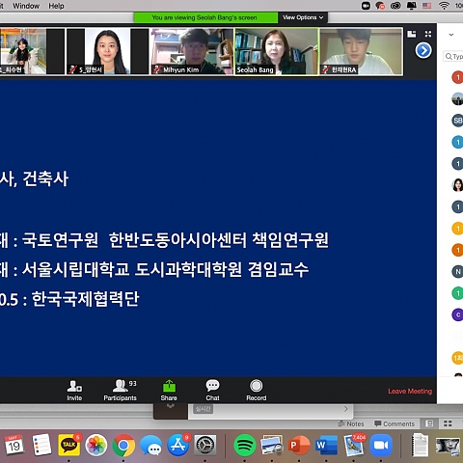This screenshot has height=463, width=463.
Task: Click the Leave Meeting link
Action: click(x=410, y=392)
